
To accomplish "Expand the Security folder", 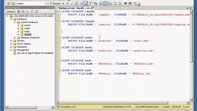I will (11, 41).
